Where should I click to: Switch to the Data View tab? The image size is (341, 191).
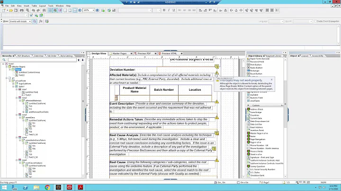38,56
